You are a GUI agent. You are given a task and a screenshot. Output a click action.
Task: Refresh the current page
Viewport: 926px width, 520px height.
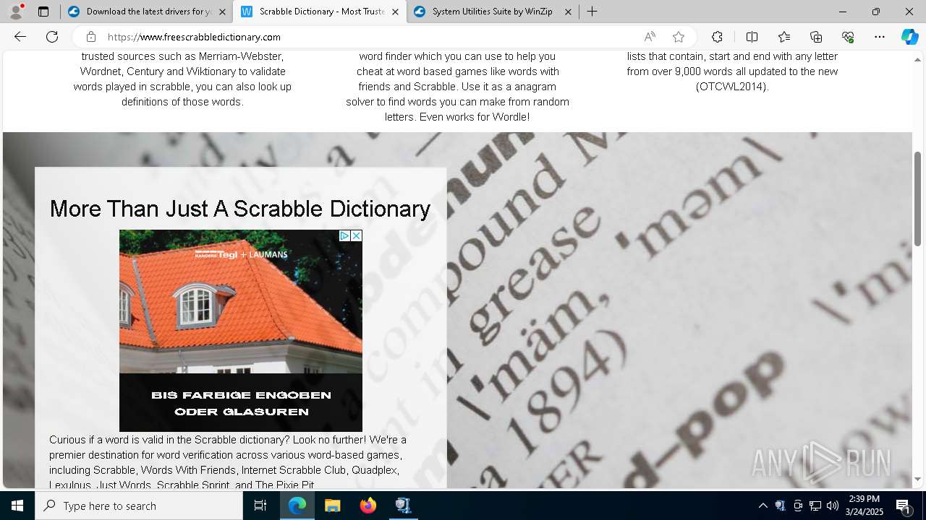click(52, 37)
